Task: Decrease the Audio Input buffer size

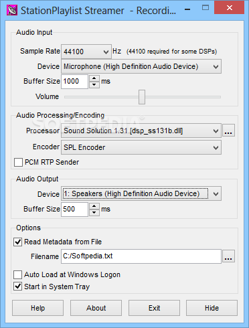Action: coord(94,85)
